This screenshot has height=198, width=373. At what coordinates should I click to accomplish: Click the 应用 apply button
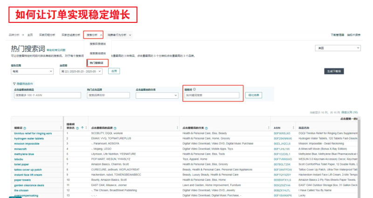pos(113,71)
